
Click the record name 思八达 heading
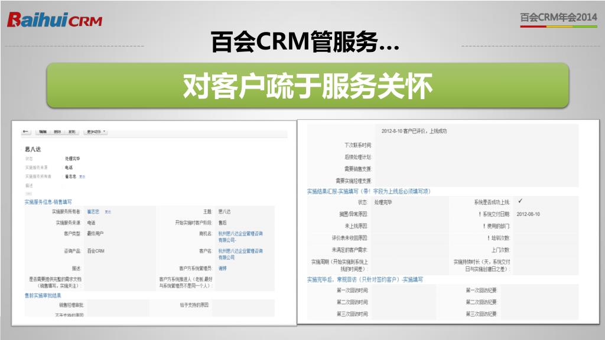click(x=33, y=149)
